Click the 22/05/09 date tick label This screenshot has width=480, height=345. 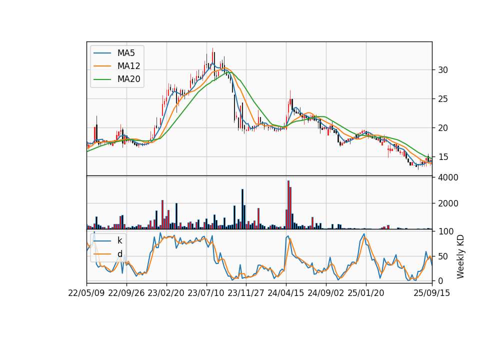point(86,293)
